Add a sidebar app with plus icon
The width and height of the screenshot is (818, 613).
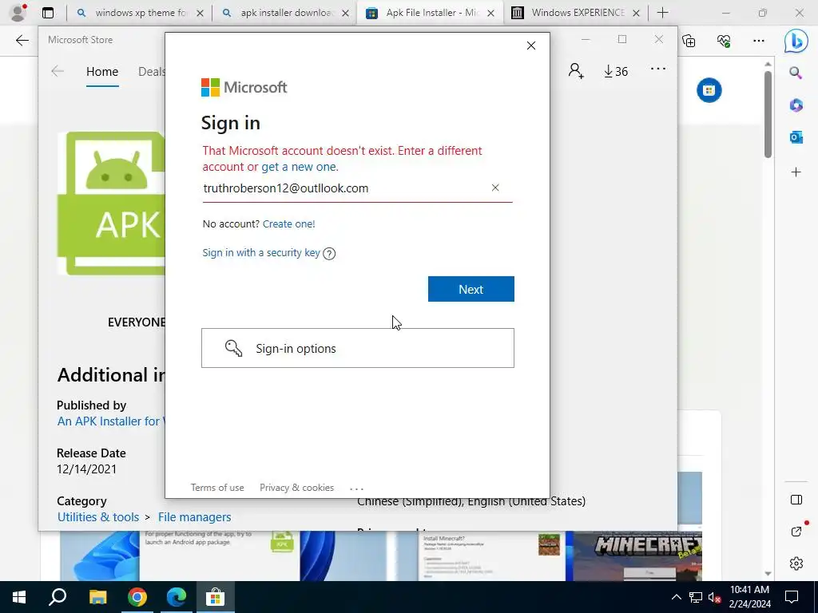(x=796, y=172)
